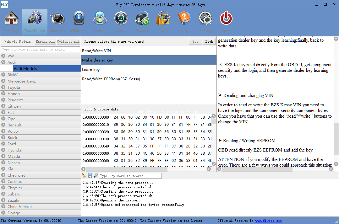The height and width of the screenshot is (224, 339).
Task: Save the log using the floppy disk icon
Action: [90, 176]
